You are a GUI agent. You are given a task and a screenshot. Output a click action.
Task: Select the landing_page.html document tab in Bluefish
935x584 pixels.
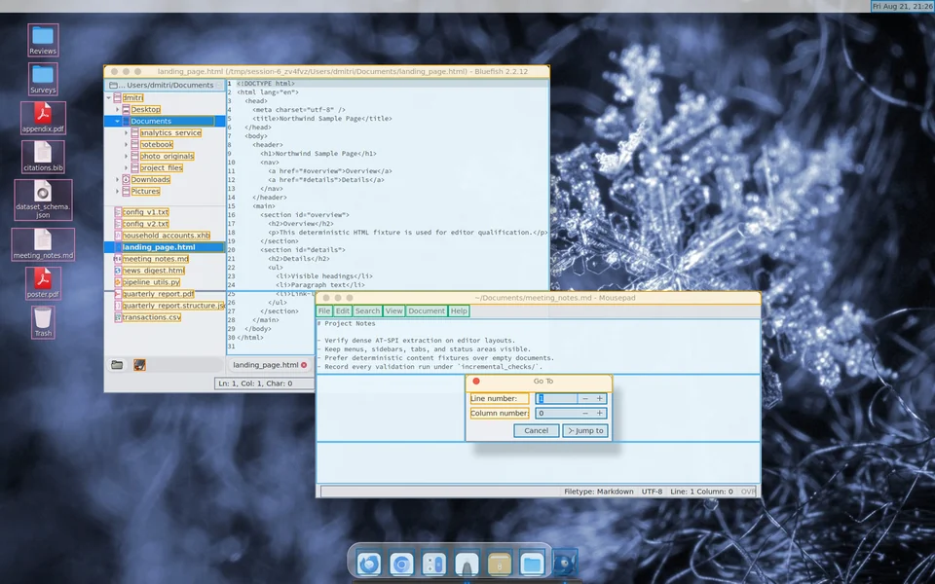click(265, 365)
